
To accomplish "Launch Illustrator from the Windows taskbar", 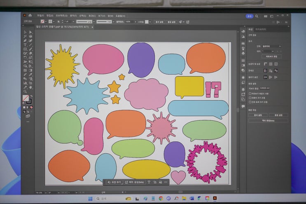I will click(215, 198).
